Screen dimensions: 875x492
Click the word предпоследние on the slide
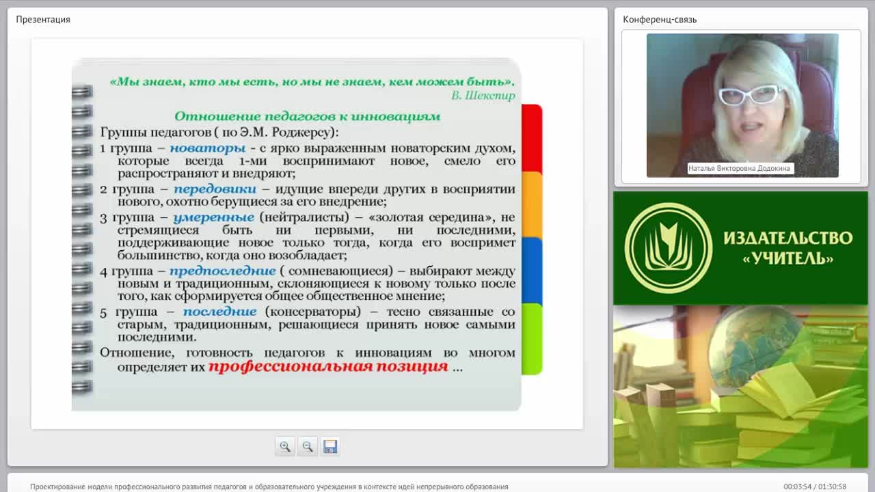(222, 271)
